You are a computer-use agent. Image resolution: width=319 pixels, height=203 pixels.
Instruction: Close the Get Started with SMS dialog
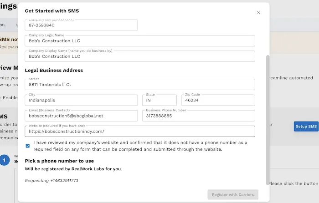point(258,12)
